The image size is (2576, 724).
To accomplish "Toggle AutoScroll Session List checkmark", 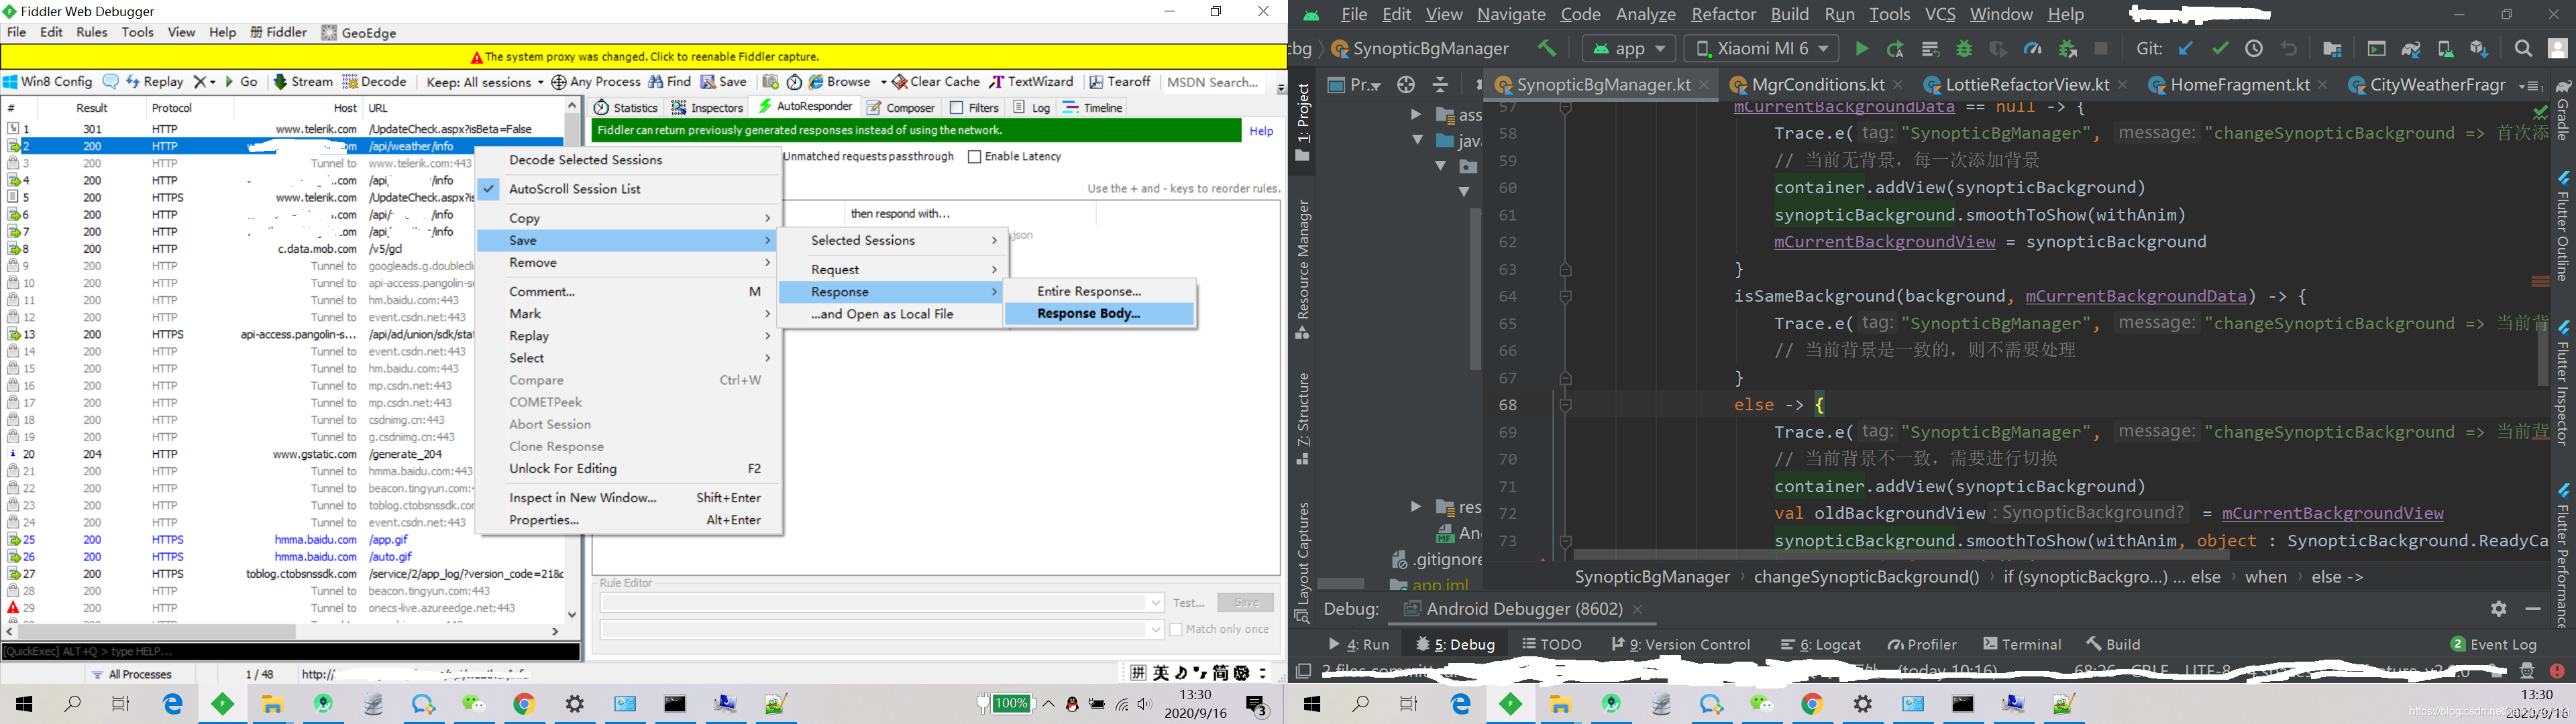I will click(x=489, y=189).
